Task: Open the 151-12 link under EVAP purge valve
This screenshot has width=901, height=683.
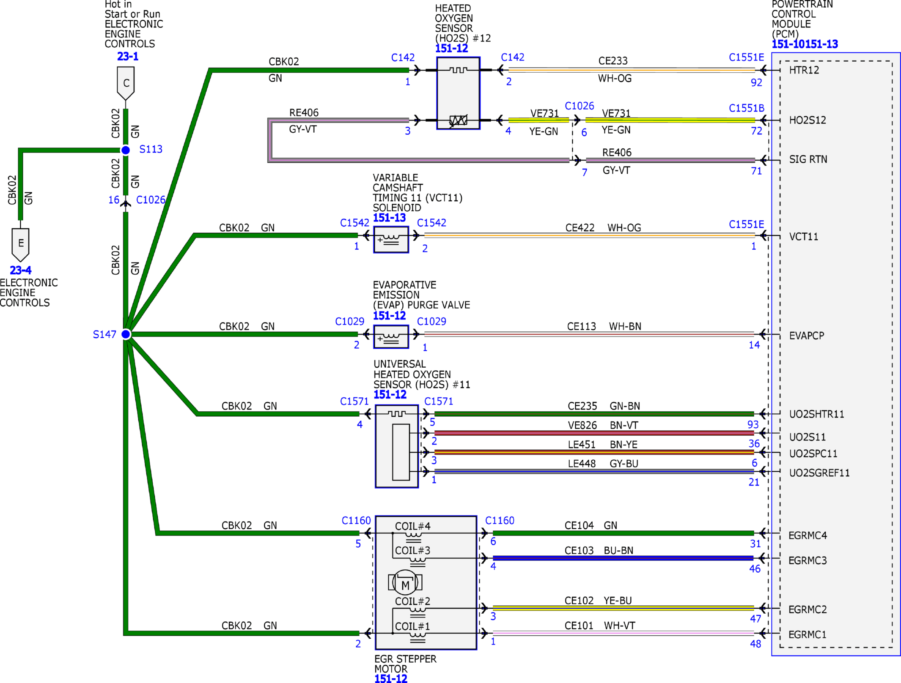Action: pos(389,316)
